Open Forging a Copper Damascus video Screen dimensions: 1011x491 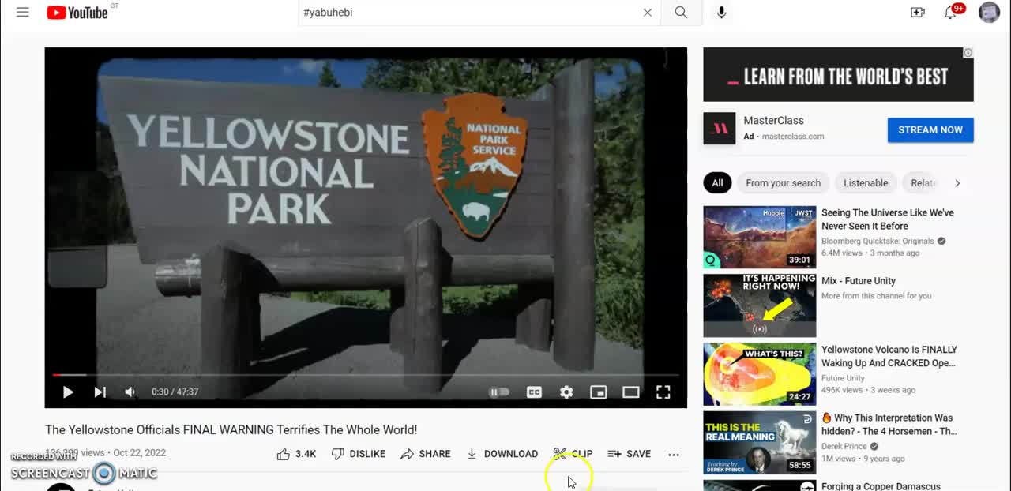(x=881, y=486)
